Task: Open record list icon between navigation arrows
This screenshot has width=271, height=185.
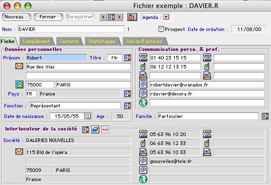Action: [111, 17]
